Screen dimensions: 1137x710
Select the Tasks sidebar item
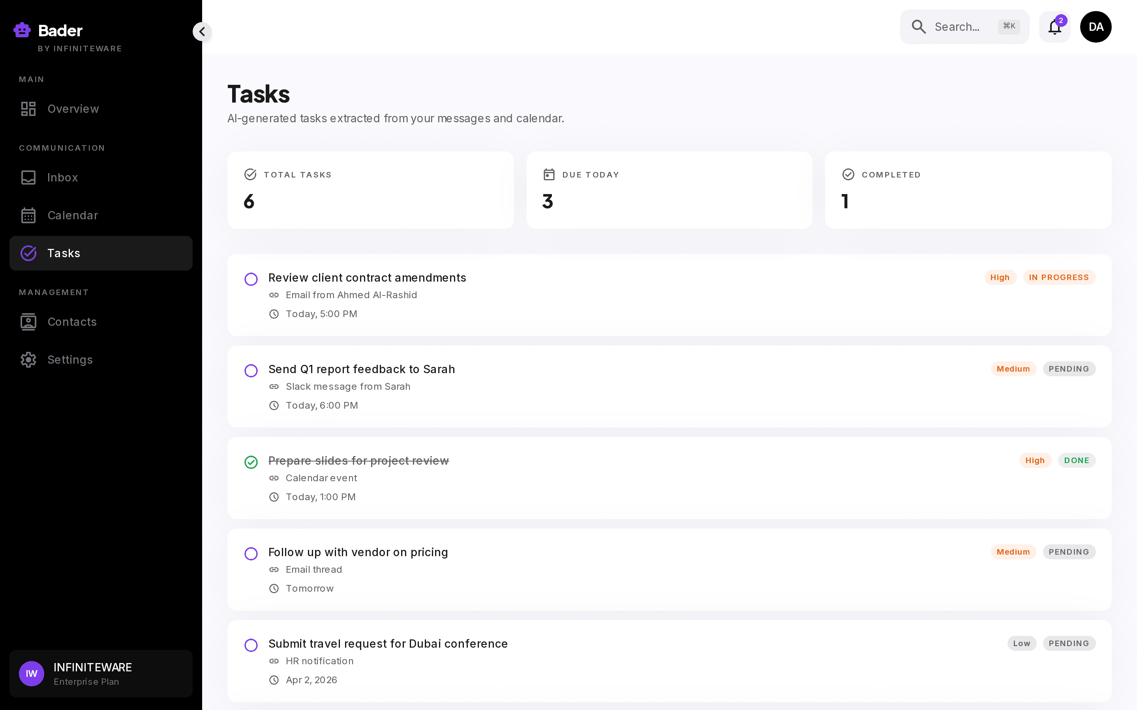pyautogui.click(x=101, y=253)
